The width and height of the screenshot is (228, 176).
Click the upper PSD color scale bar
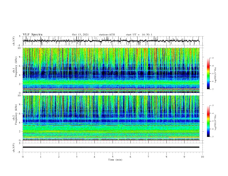tap(208, 73)
